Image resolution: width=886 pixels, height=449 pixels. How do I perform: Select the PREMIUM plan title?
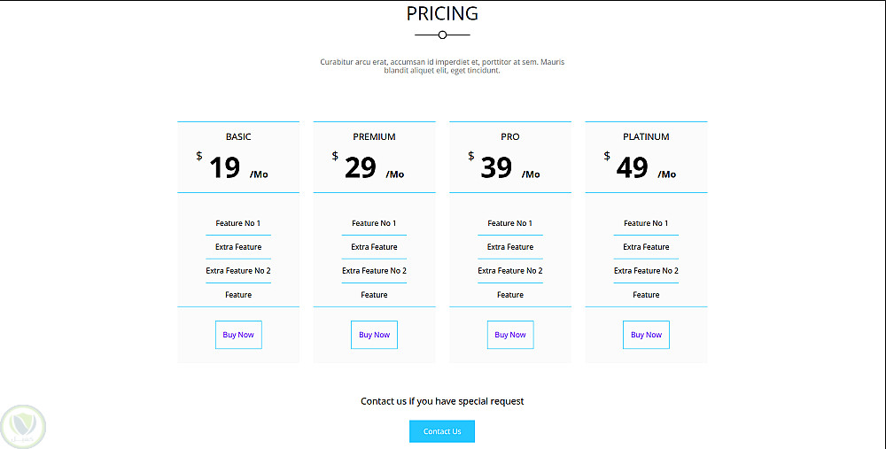coord(374,136)
